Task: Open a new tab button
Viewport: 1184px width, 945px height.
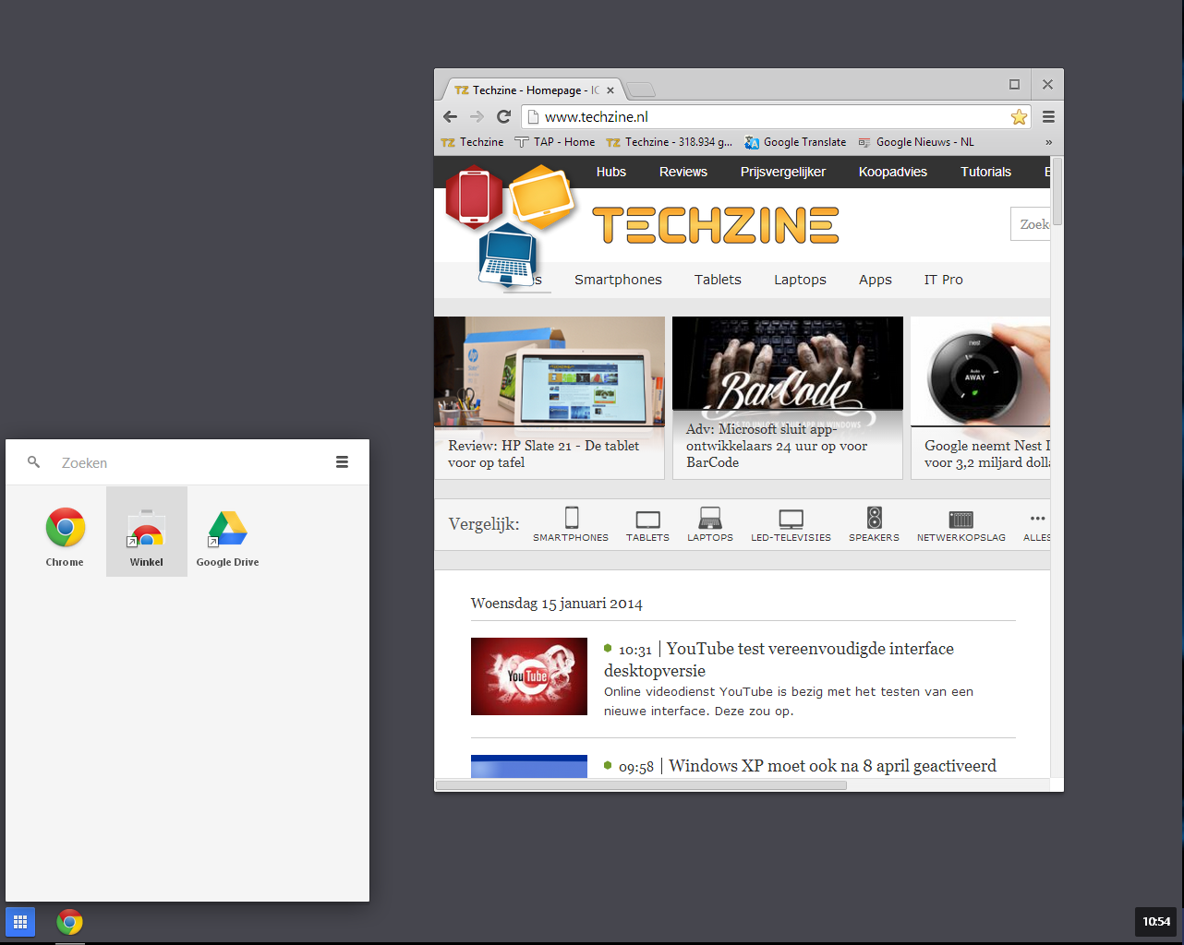Action: point(641,90)
